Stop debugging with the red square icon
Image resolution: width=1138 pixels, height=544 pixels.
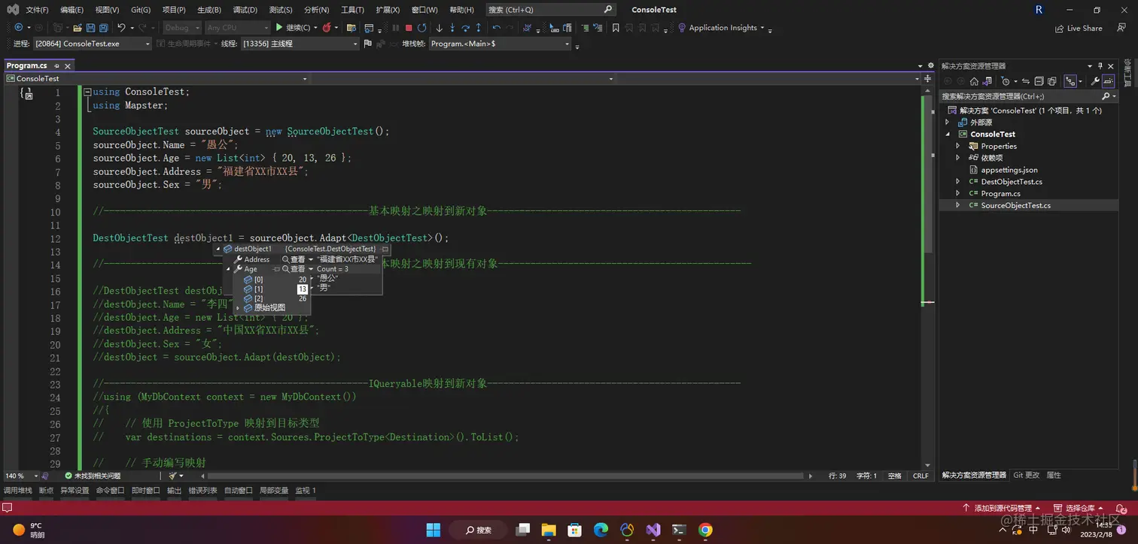tap(409, 28)
